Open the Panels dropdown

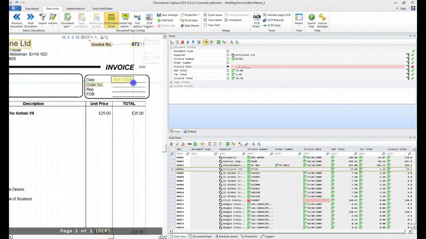pyautogui.click(x=299, y=20)
